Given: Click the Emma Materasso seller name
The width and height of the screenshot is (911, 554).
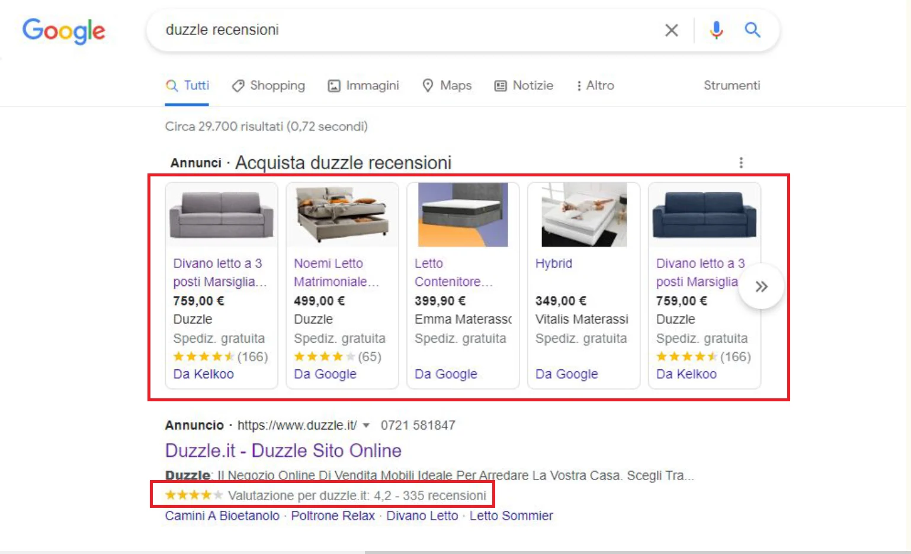Looking at the screenshot, I should (x=463, y=319).
